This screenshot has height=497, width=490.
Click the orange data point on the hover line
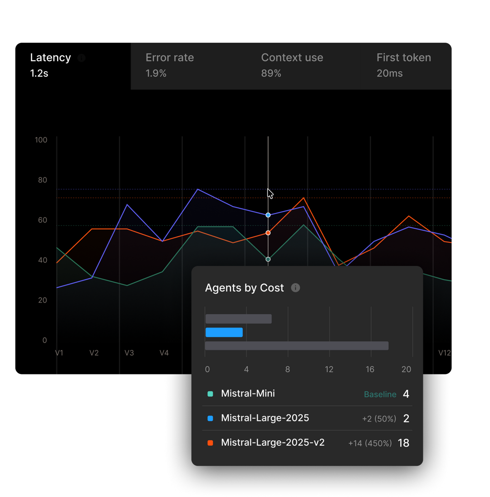(x=268, y=233)
